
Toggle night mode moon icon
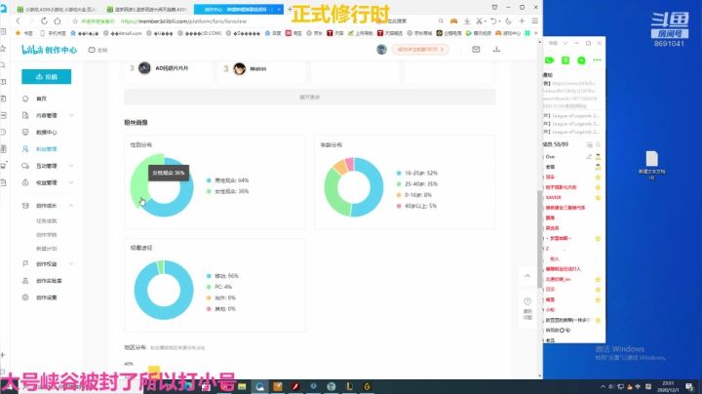pyautogui.click(x=508, y=21)
